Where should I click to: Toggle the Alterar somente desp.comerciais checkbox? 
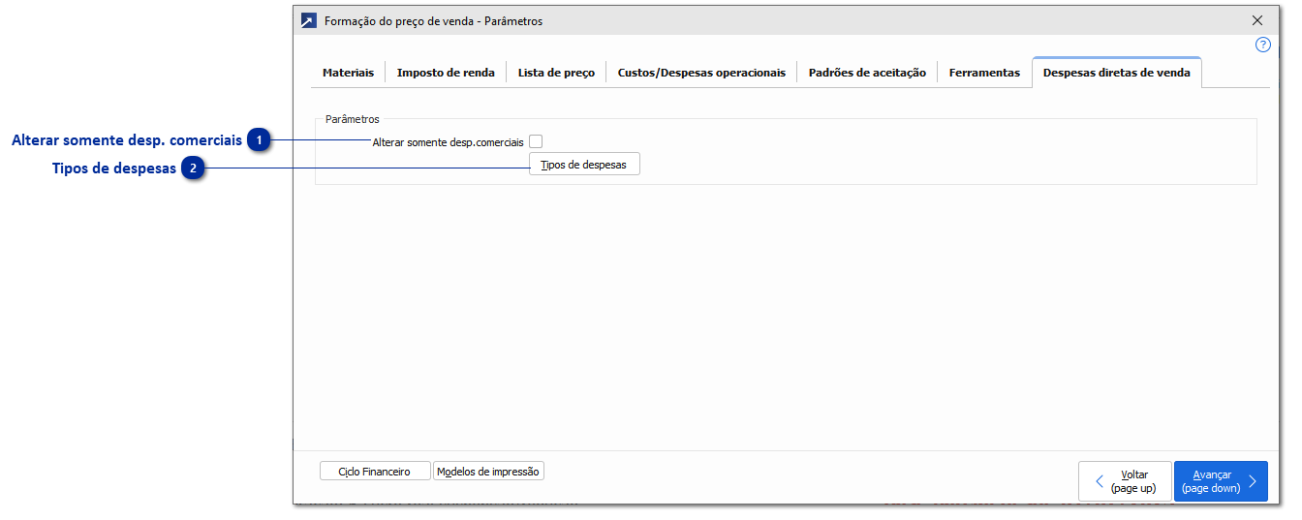coord(536,141)
